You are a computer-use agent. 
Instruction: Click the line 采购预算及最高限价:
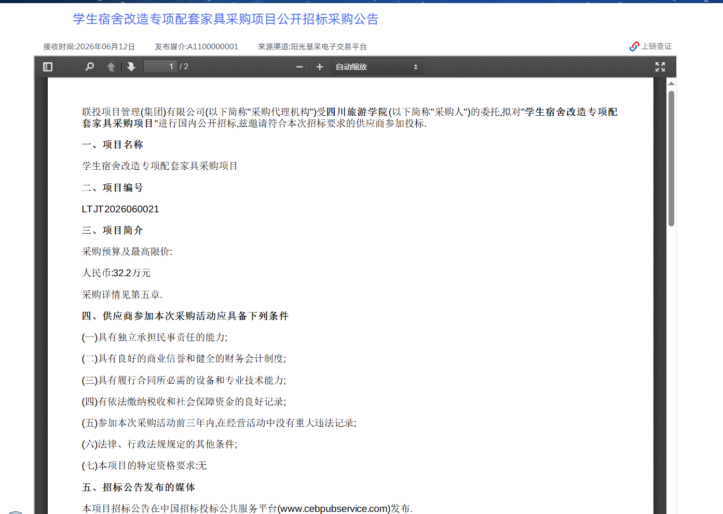click(x=127, y=252)
